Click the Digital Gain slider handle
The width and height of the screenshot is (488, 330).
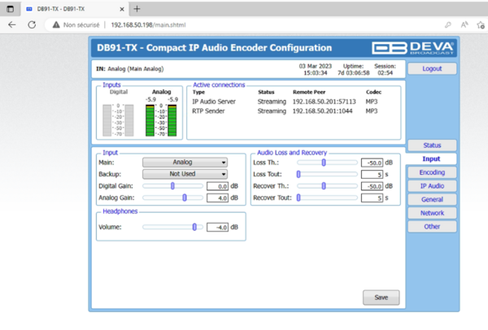(172, 186)
